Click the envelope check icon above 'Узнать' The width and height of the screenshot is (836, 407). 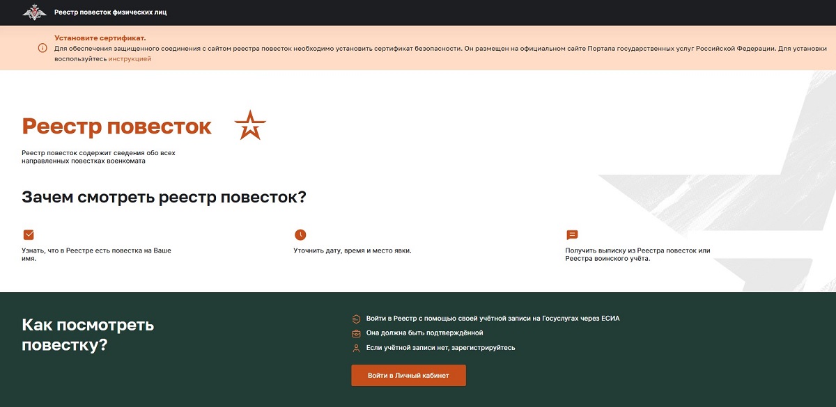click(29, 235)
